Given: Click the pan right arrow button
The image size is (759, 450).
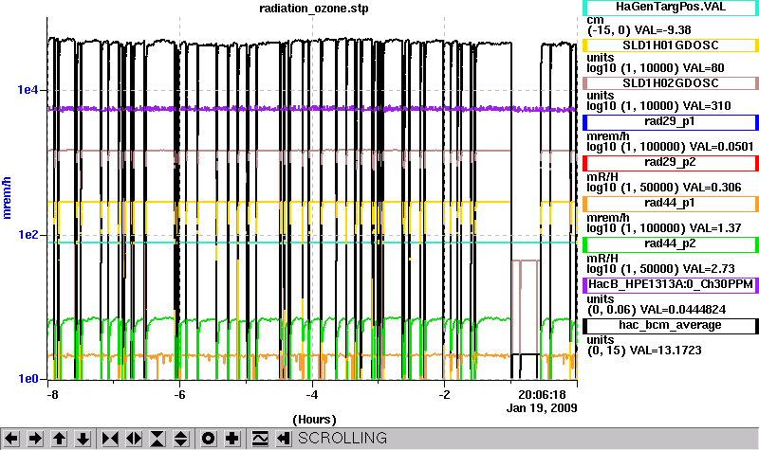Looking at the screenshot, I should [35, 439].
